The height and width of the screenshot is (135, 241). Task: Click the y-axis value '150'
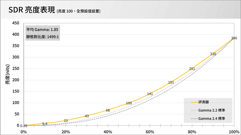16,91
